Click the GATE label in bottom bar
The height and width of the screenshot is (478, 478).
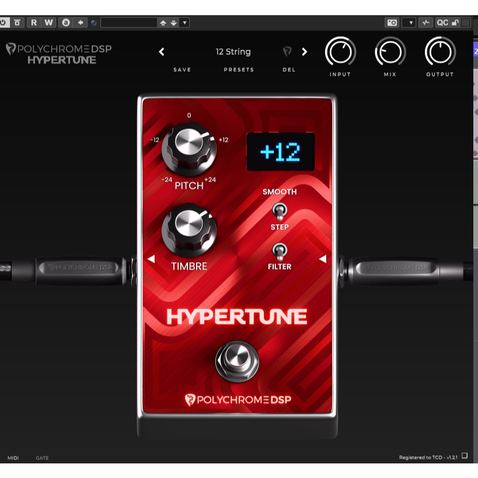point(42,458)
